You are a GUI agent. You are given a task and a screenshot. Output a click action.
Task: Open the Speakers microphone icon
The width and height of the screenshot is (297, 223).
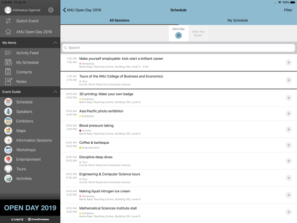(x=8, y=111)
